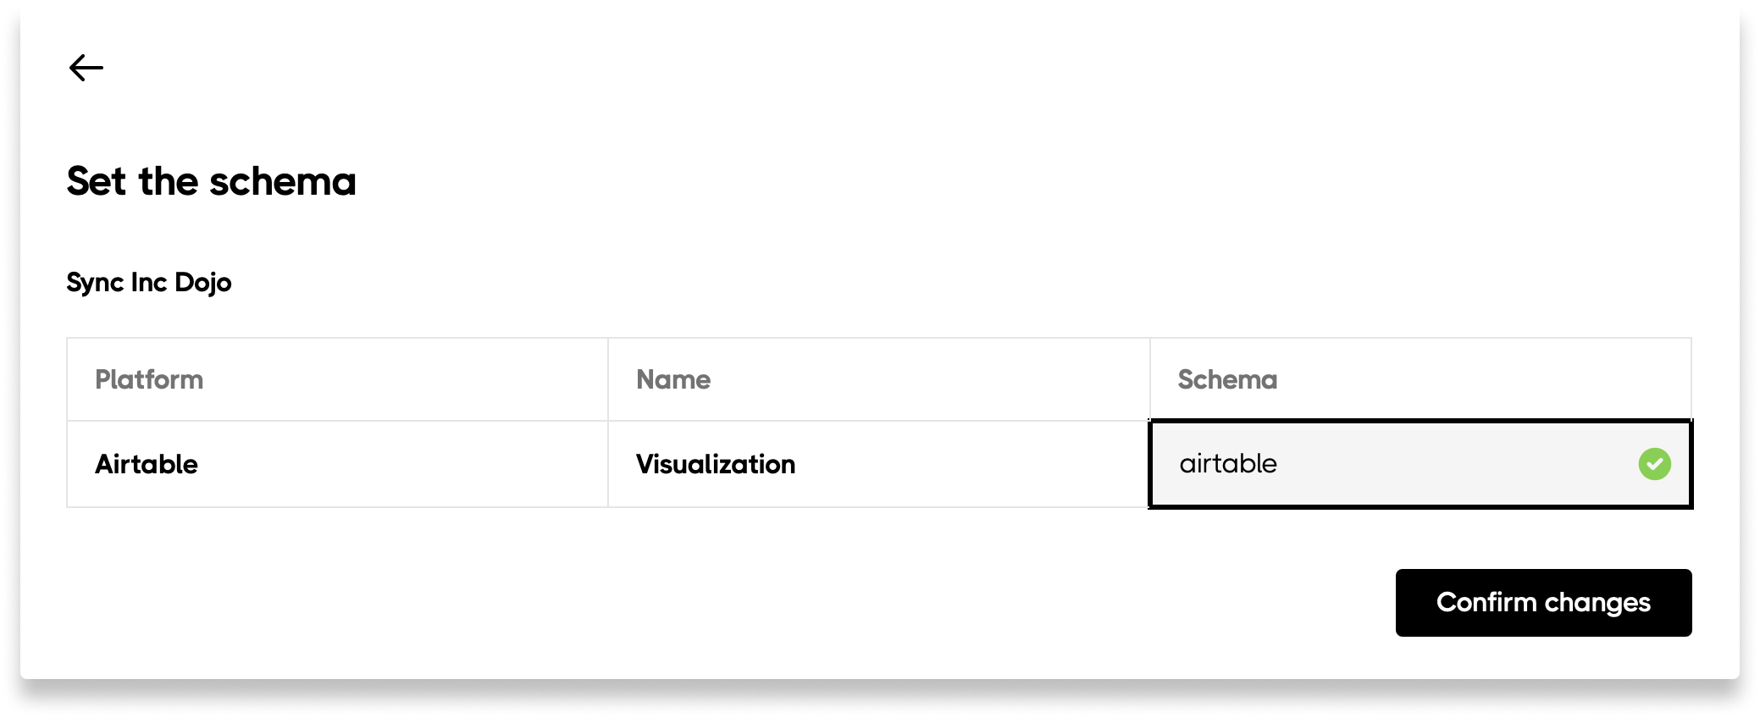Screen dimensions: 1760x718
Task: Click the Confirm changes button
Action: (x=1543, y=603)
